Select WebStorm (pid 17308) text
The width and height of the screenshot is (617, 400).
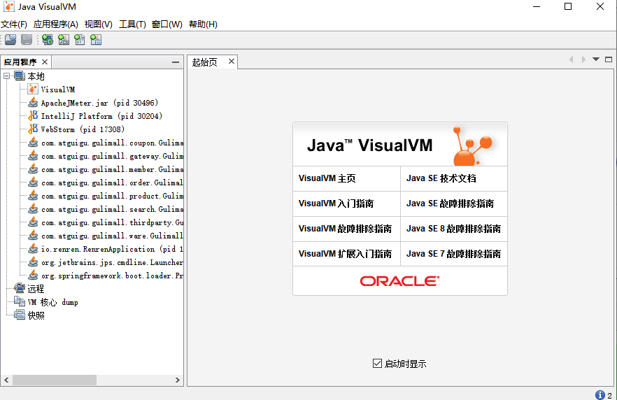tap(83, 129)
